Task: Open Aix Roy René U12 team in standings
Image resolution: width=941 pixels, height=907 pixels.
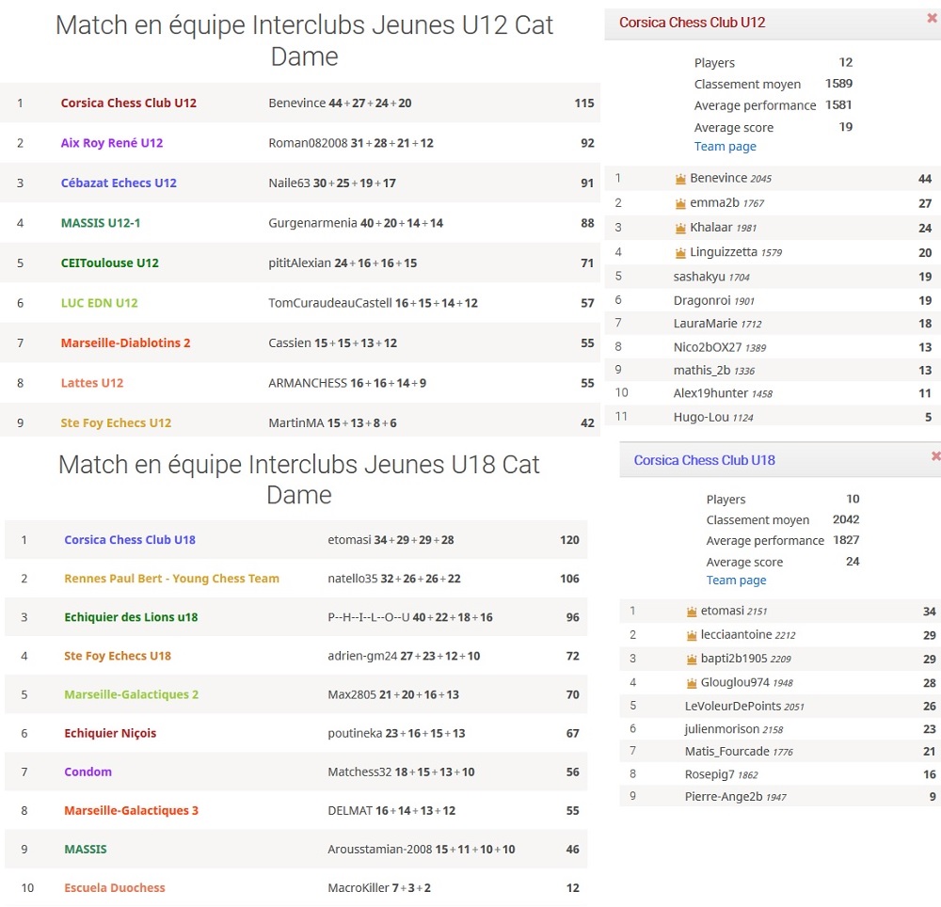Action: 112,143
